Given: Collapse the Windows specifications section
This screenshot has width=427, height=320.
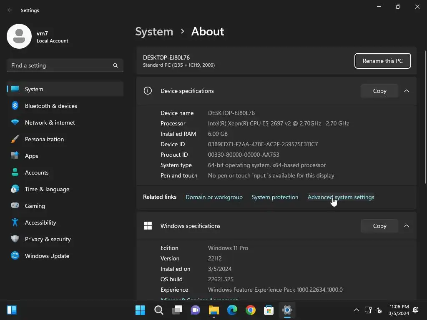Looking at the screenshot, I should pyautogui.click(x=406, y=226).
